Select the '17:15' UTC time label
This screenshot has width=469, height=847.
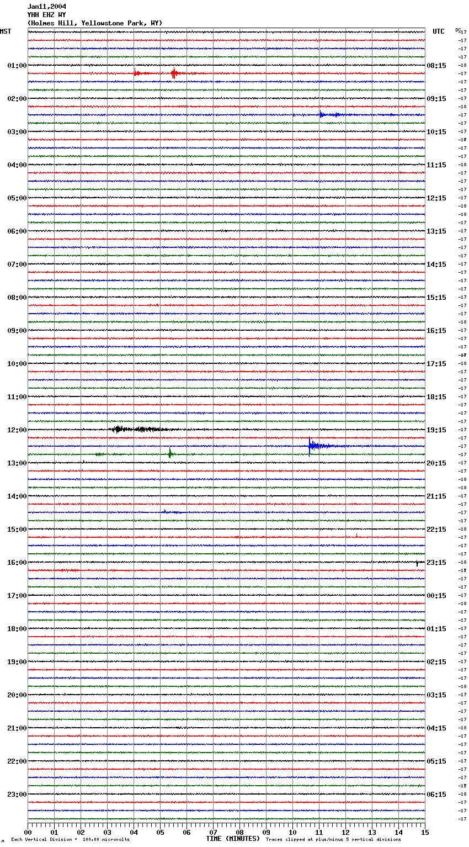click(436, 364)
